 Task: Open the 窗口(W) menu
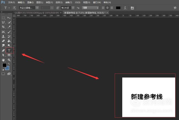pos(97,2)
